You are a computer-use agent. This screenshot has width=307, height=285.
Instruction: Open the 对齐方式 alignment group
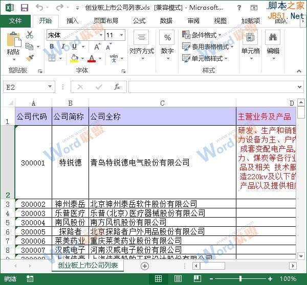coord(142,45)
